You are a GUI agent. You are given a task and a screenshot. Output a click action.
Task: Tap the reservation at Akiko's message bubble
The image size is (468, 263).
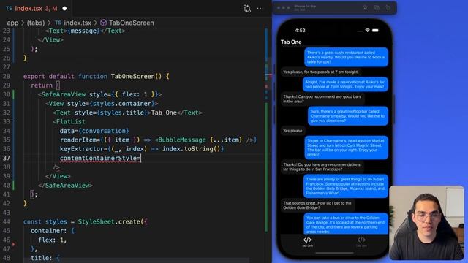pos(345,84)
